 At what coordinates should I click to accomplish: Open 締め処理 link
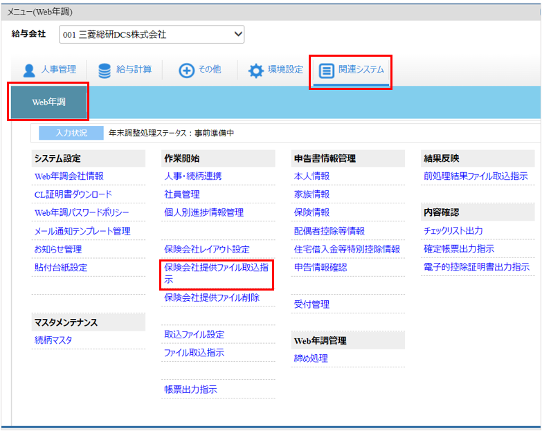pyautogui.click(x=311, y=358)
